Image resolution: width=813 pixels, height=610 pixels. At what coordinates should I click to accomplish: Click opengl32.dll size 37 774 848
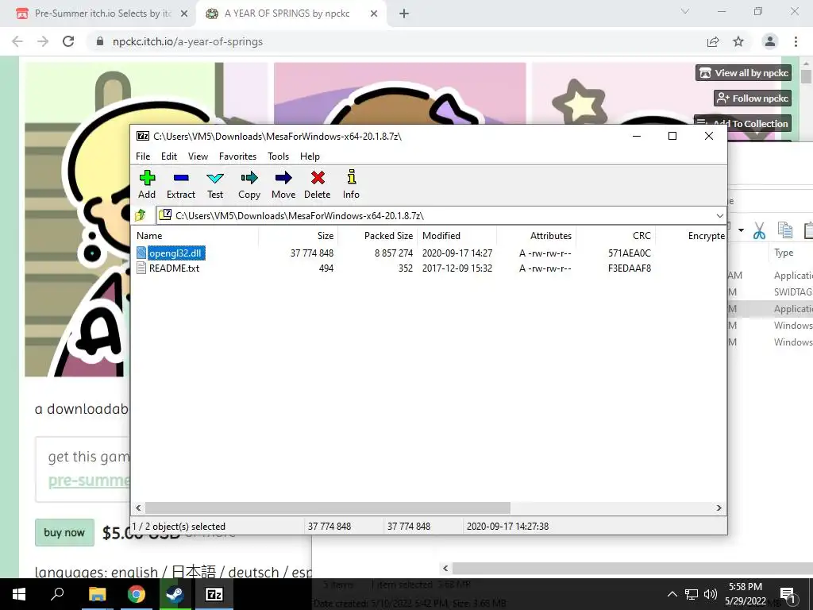tap(312, 253)
